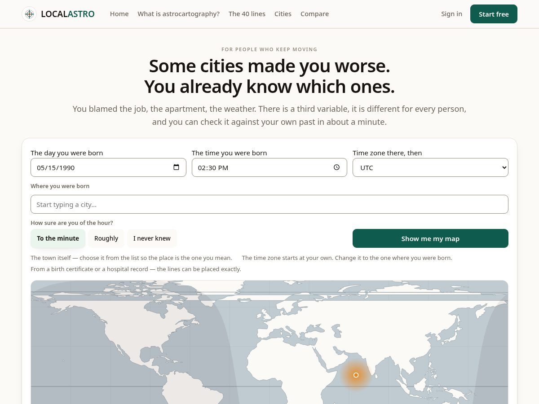
Task: Click the hint about birth certificate or hospital record
Action: [x=136, y=269]
